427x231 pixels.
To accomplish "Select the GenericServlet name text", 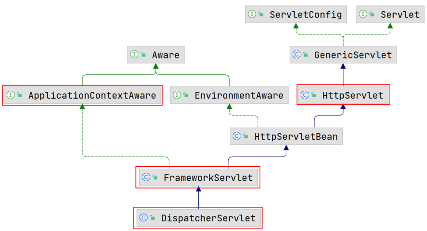I will [353, 55].
